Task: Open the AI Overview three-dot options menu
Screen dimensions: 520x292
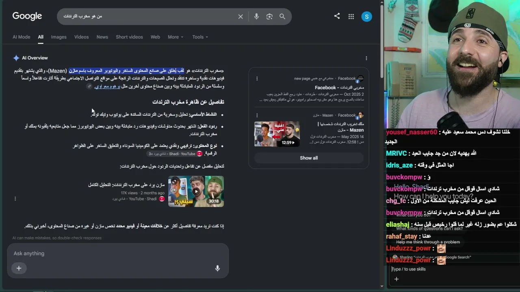Action: 366,58
